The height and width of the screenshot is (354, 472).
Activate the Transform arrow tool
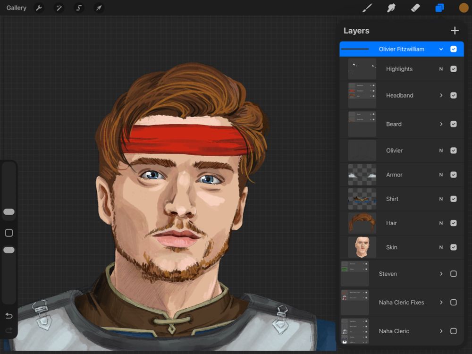(x=99, y=8)
